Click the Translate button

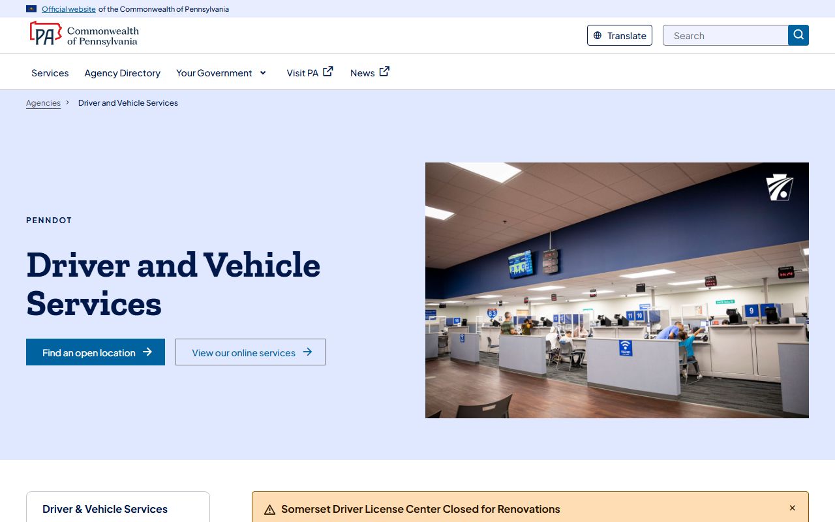click(x=620, y=36)
